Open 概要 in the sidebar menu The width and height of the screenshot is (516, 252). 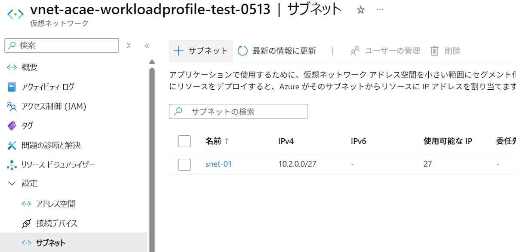pos(29,67)
